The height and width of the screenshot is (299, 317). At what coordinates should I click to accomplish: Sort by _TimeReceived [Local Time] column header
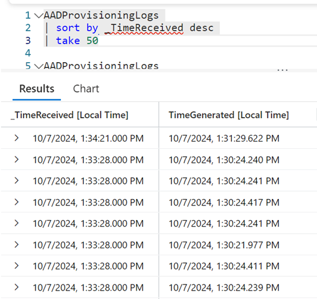[69, 115]
